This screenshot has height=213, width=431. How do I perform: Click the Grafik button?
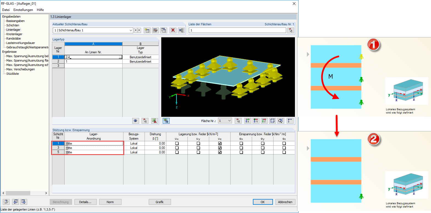[x=160, y=202]
